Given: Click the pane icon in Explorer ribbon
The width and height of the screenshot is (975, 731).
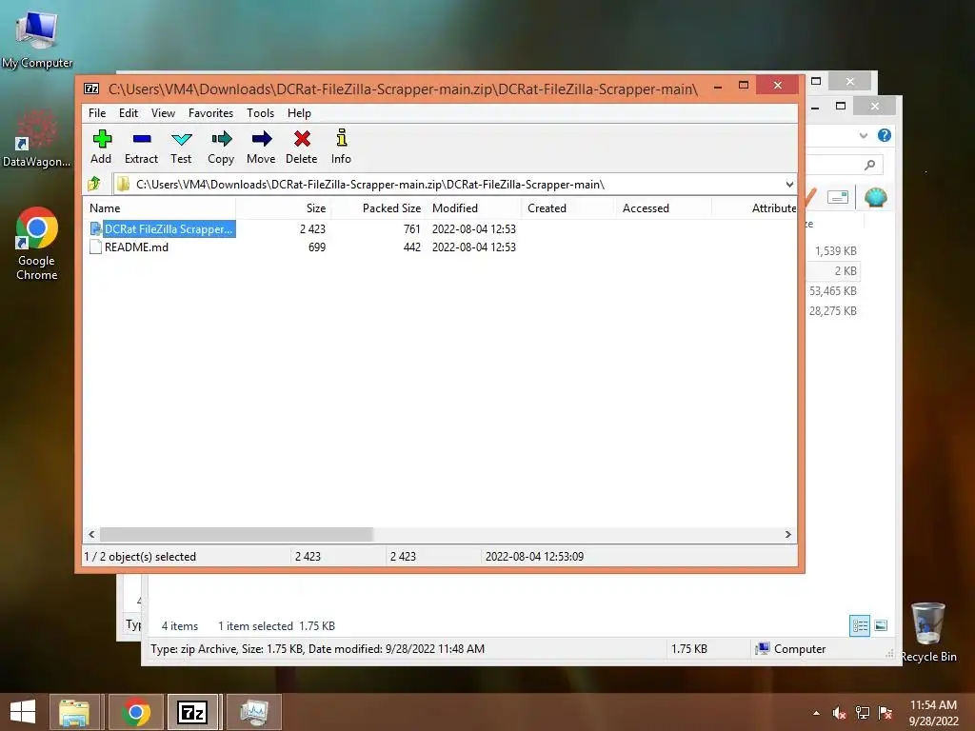Looking at the screenshot, I should [838, 197].
